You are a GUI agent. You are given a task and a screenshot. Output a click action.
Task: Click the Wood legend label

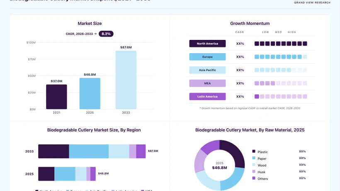[x=262, y=165]
